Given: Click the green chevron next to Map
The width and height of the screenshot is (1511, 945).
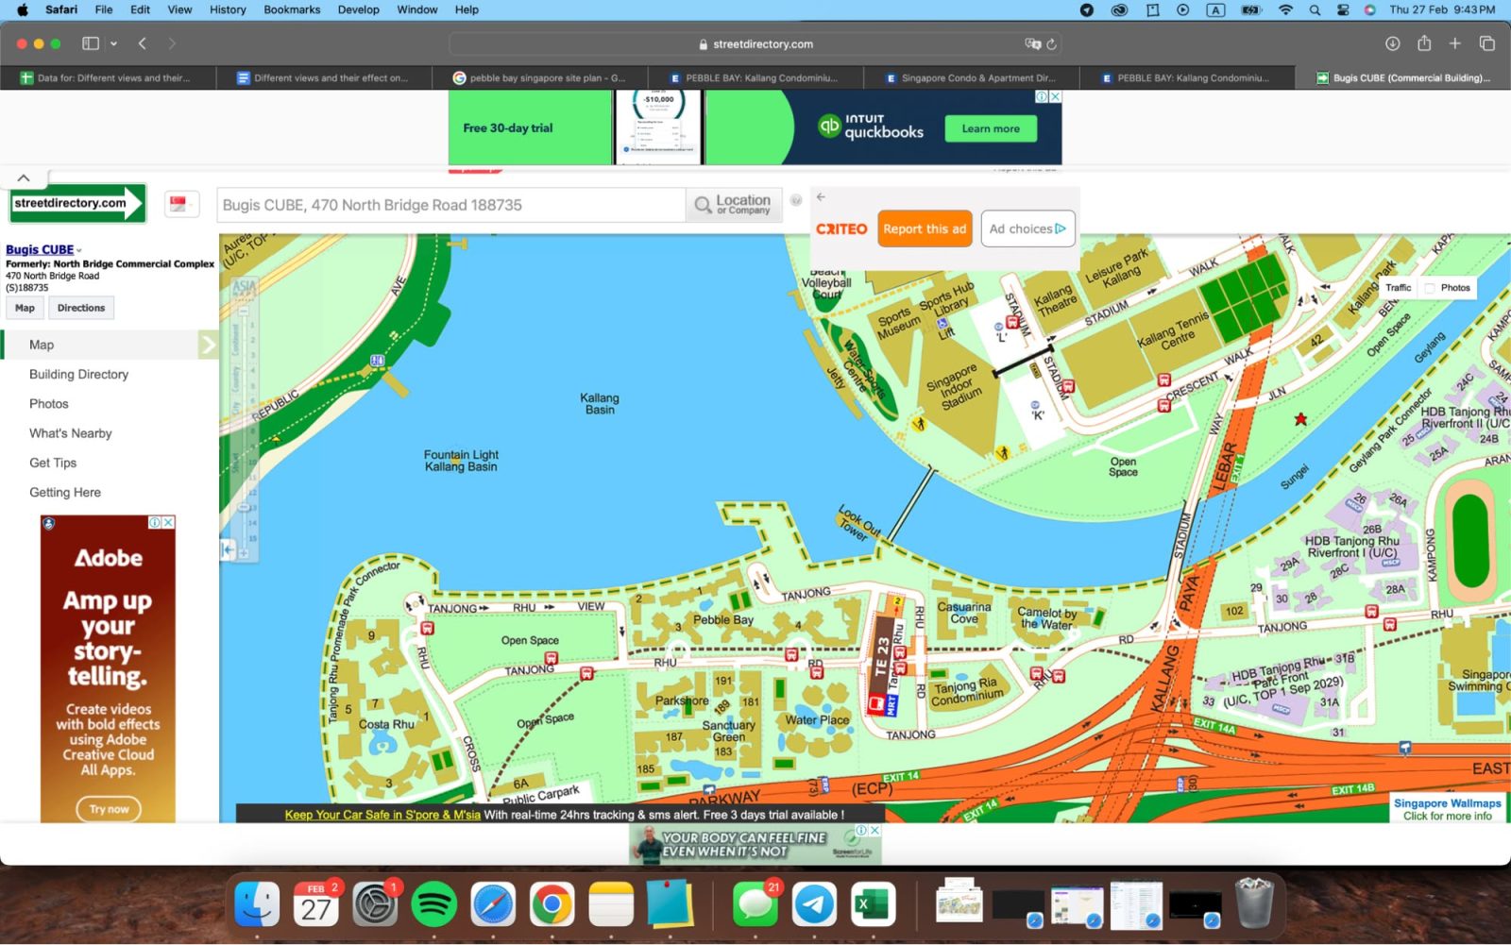Looking at the screenshot, I should (208, 345).
